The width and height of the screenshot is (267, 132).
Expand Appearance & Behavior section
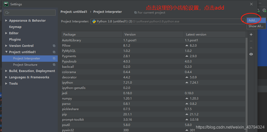6,21
